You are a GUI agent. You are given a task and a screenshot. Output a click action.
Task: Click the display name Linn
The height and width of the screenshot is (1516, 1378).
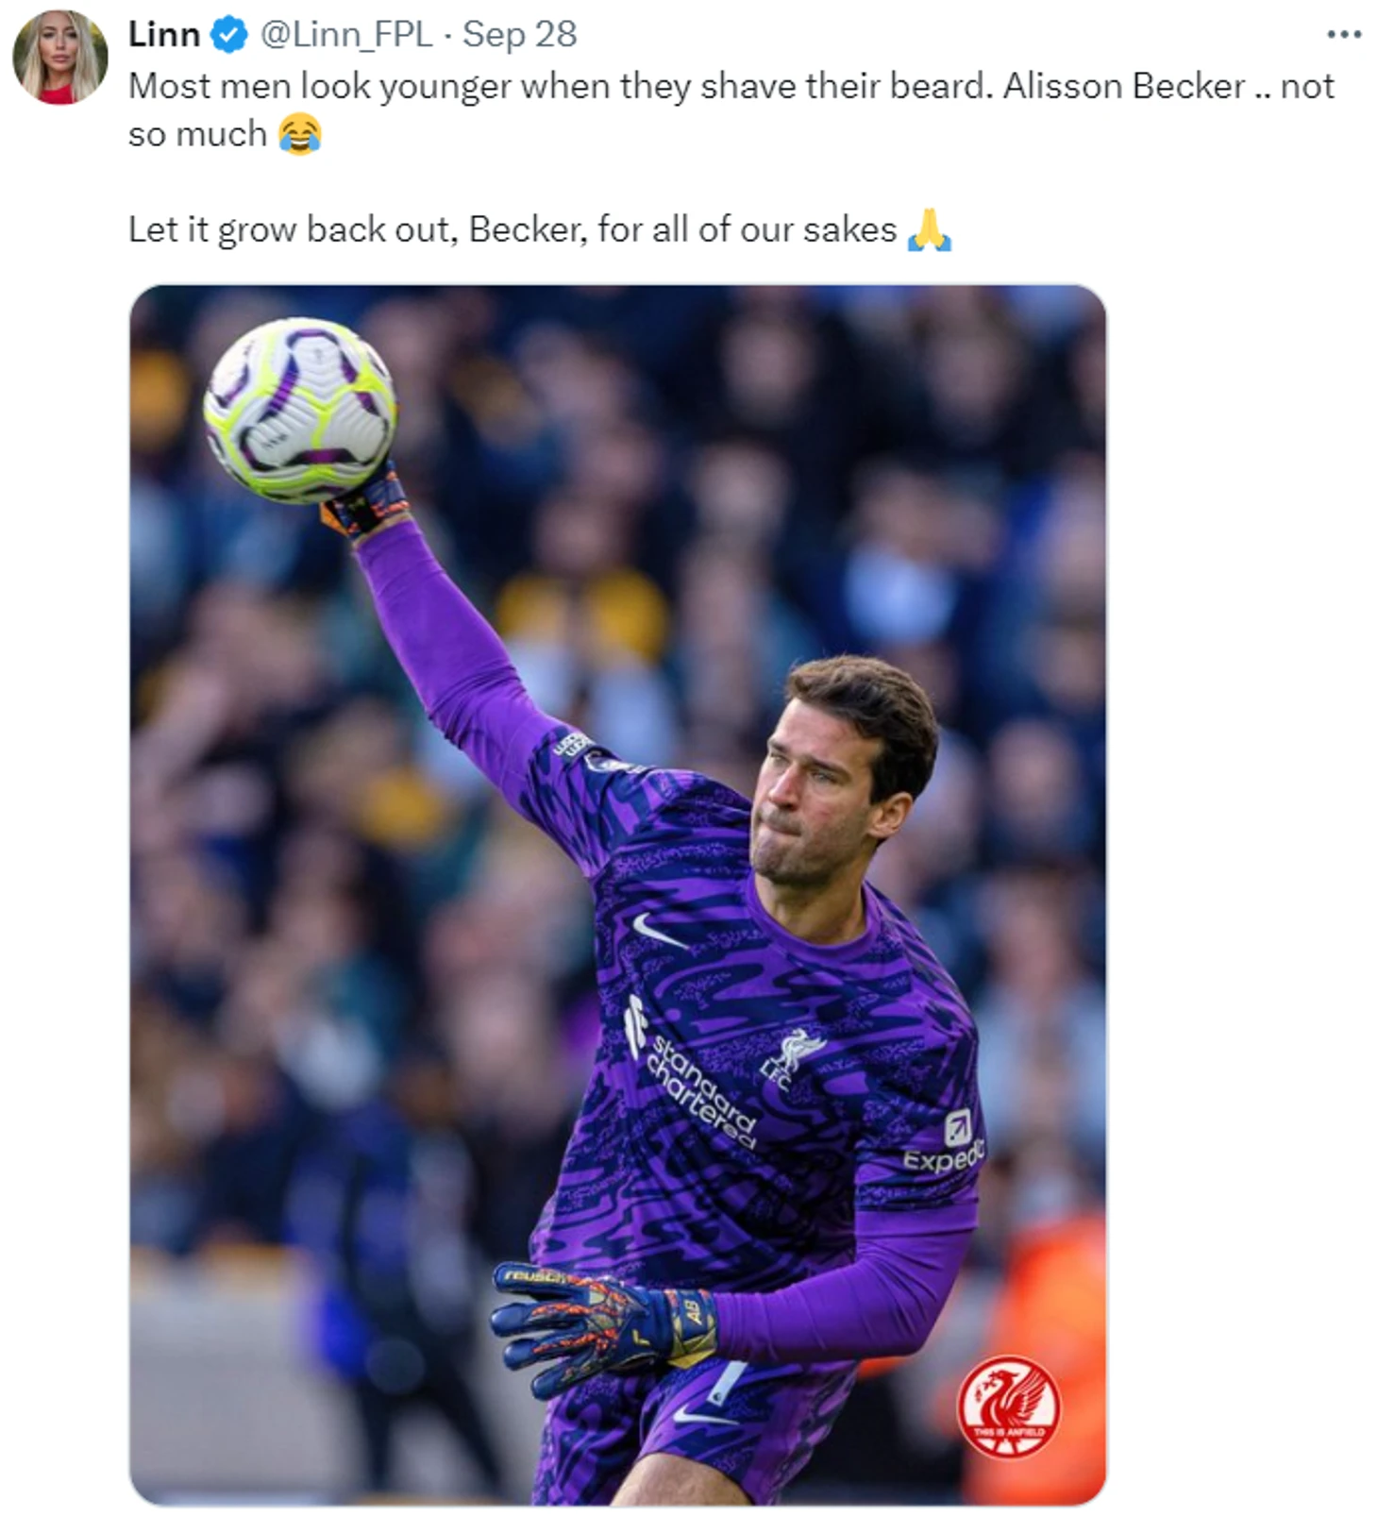(163, 35)
